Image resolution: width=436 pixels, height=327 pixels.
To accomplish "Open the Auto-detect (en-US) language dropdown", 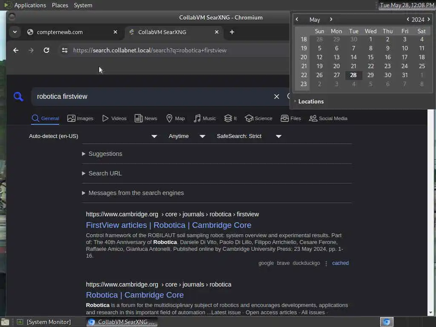I will click(93, 136).
